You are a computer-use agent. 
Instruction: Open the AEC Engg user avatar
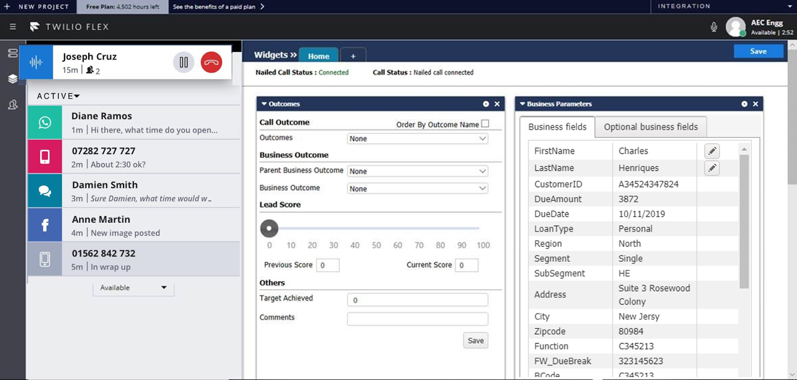(x=735, y=27)
